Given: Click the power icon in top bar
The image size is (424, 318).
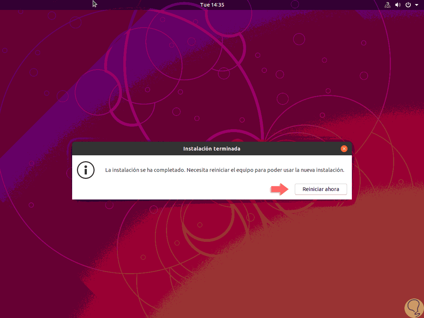Looking at the screenshot, I should (408, 5).
